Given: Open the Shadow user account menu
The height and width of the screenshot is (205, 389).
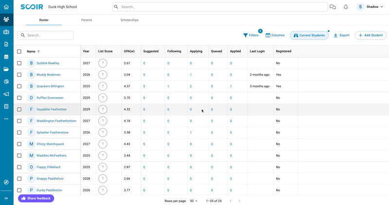Looking at the screenshot, I should (x=371, y=7).
